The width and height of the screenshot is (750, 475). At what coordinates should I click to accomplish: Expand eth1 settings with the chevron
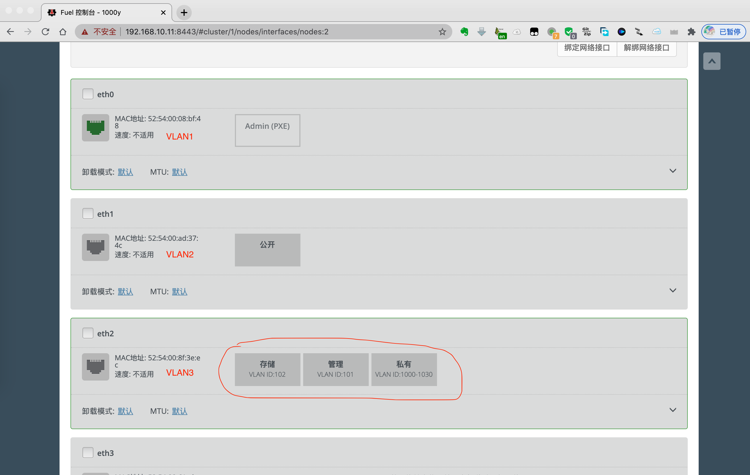673,290
